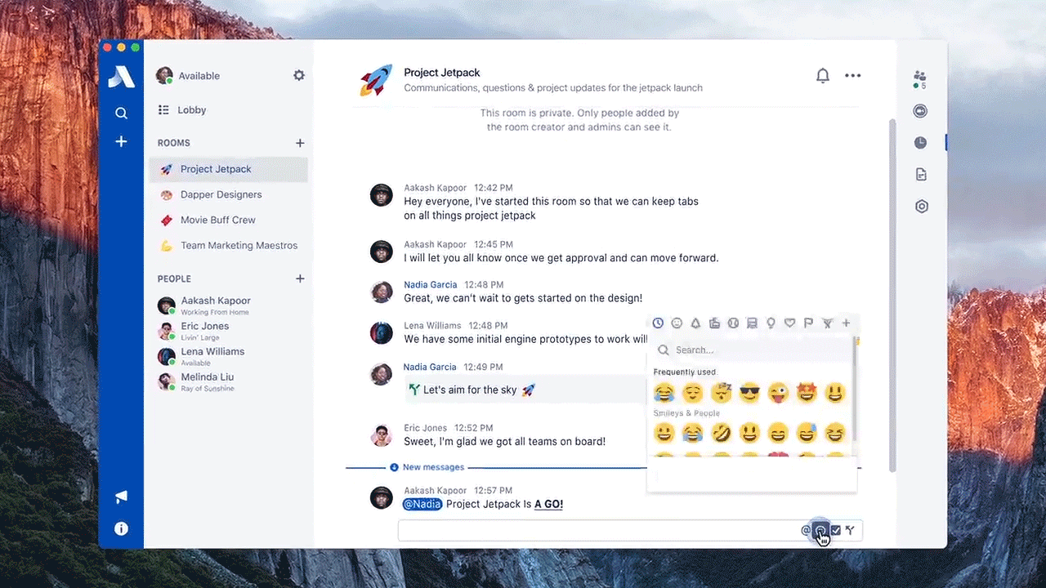Open the Available status menu

pyautogui.click(x=188, y=76)
